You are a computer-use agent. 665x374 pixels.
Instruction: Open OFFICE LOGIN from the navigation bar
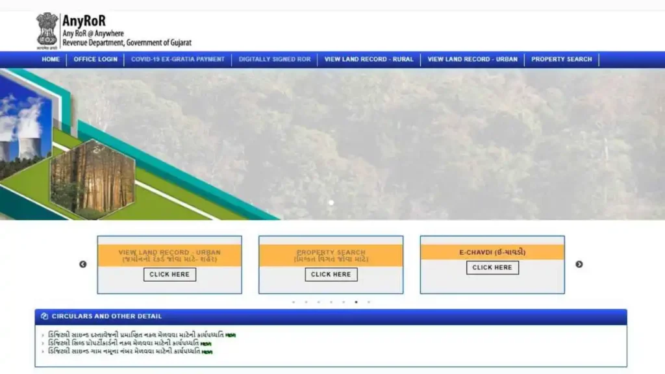click(95, 59)
